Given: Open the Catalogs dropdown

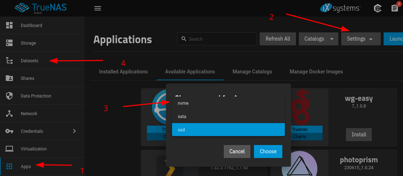Looking at the screenshot, I should click(x=319, y=39).
